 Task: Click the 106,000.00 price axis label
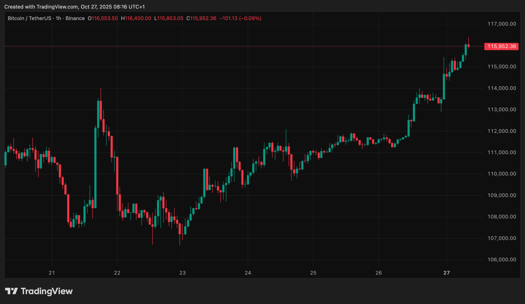click(502, 259)
